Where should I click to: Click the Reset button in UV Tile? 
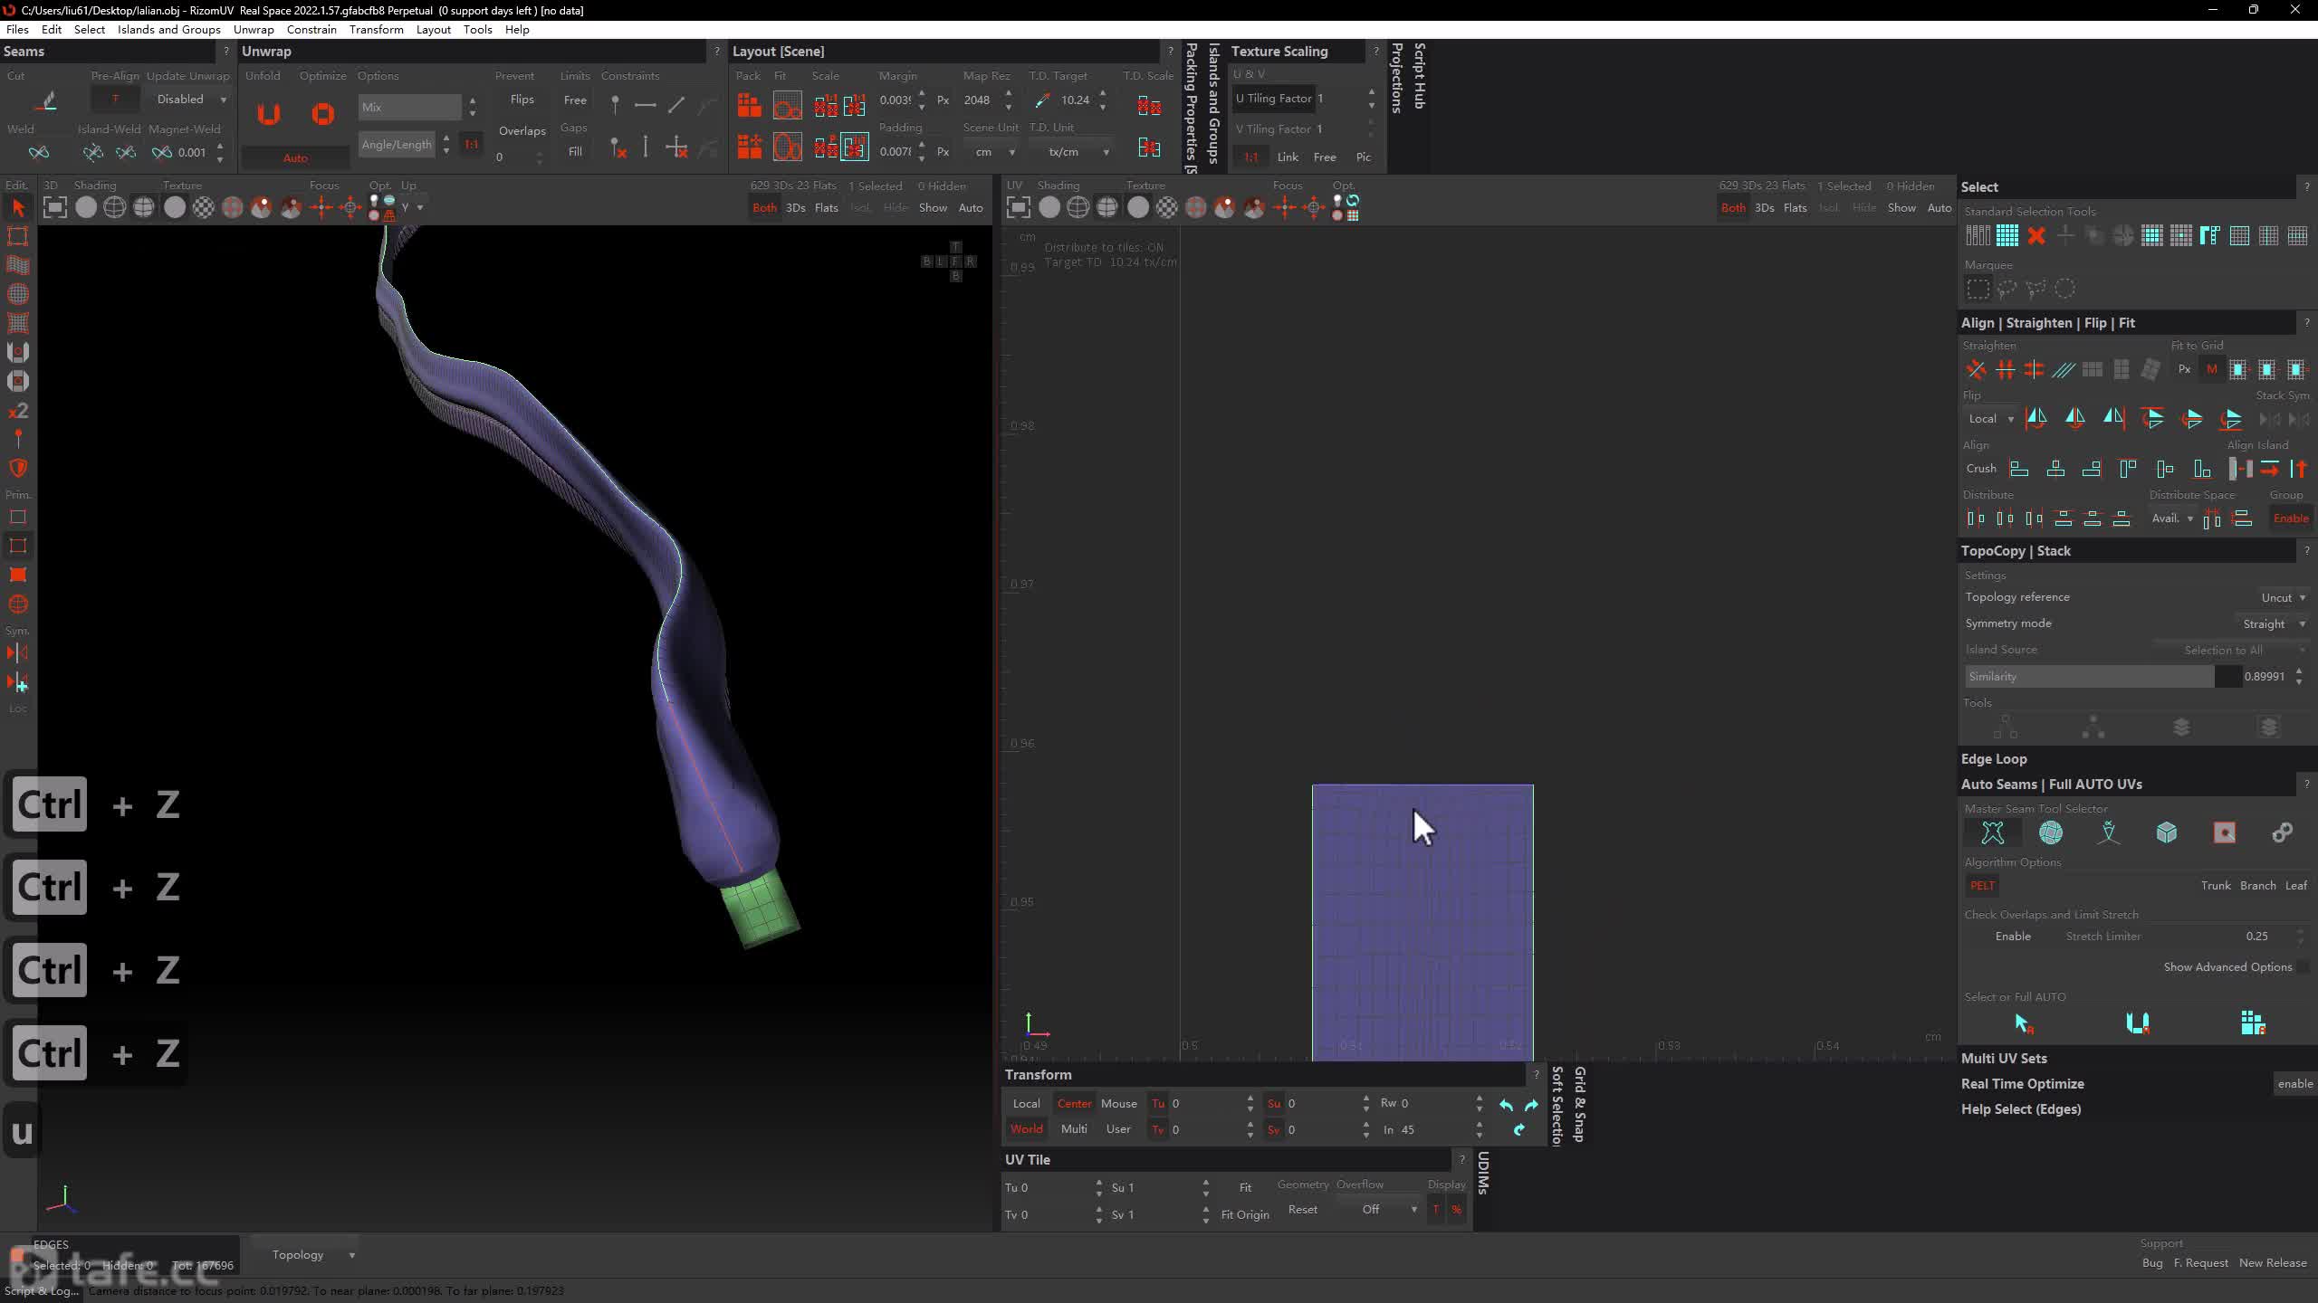[x=1302, y=1210]
